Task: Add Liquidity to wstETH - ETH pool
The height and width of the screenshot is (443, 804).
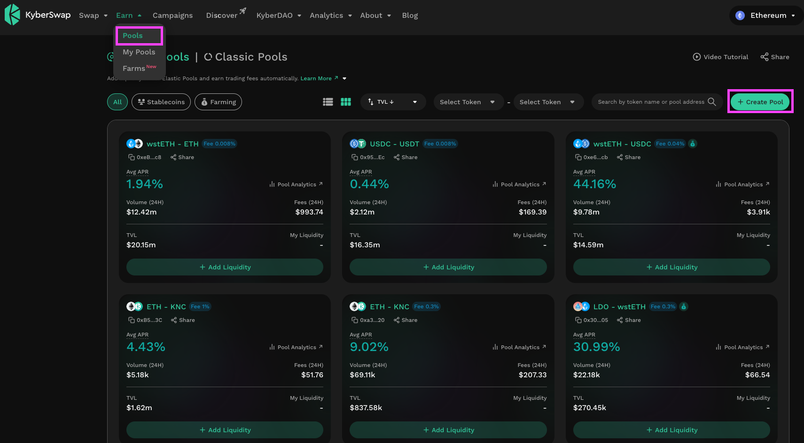Action: click(225, 267)
